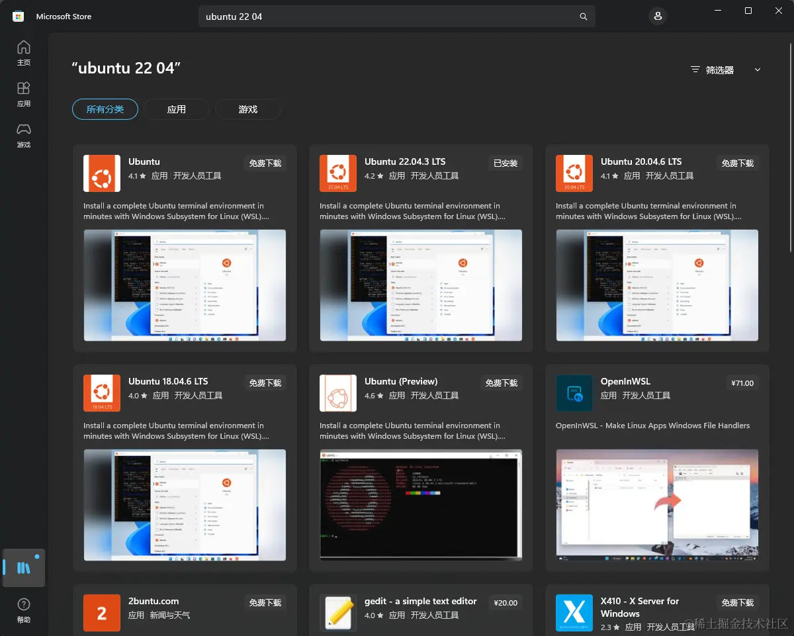Select the 游戏 filter tab
794x636 pixels.
coord(248,109)
